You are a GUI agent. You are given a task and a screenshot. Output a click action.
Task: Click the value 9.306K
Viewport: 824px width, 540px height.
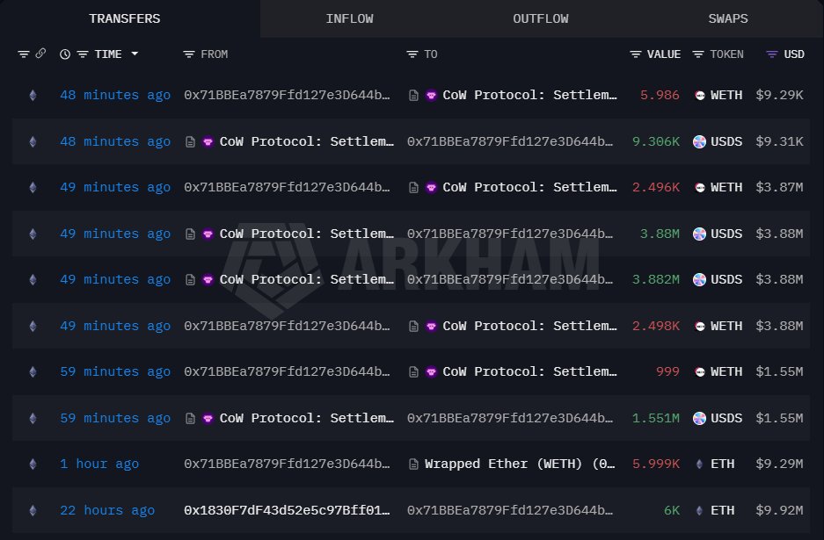click(656, 141)
